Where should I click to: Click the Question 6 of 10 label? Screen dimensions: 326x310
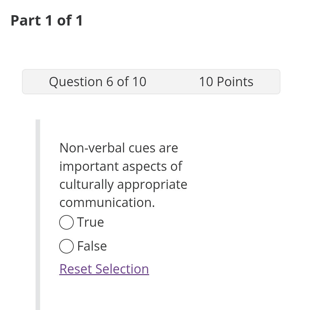(98, 82)
